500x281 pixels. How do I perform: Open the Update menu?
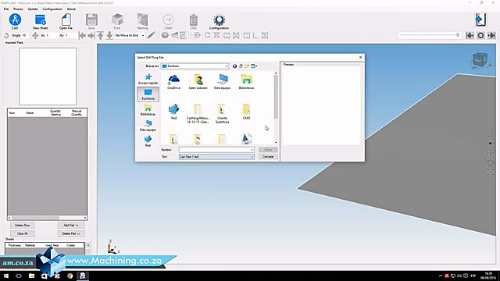tap(33, 9)
